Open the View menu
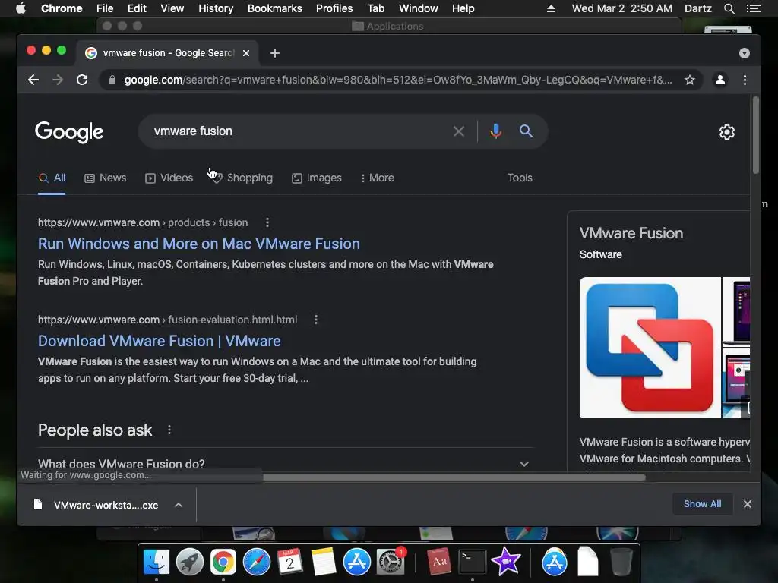The width and height of the screenshot is (778, 583). pos(172,8)
